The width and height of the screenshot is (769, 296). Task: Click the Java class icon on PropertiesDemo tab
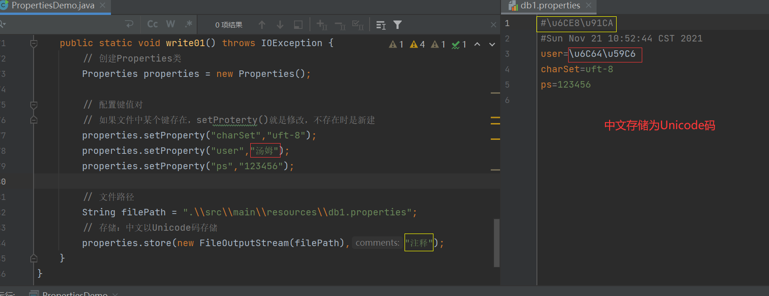click(x=4, y=6)
